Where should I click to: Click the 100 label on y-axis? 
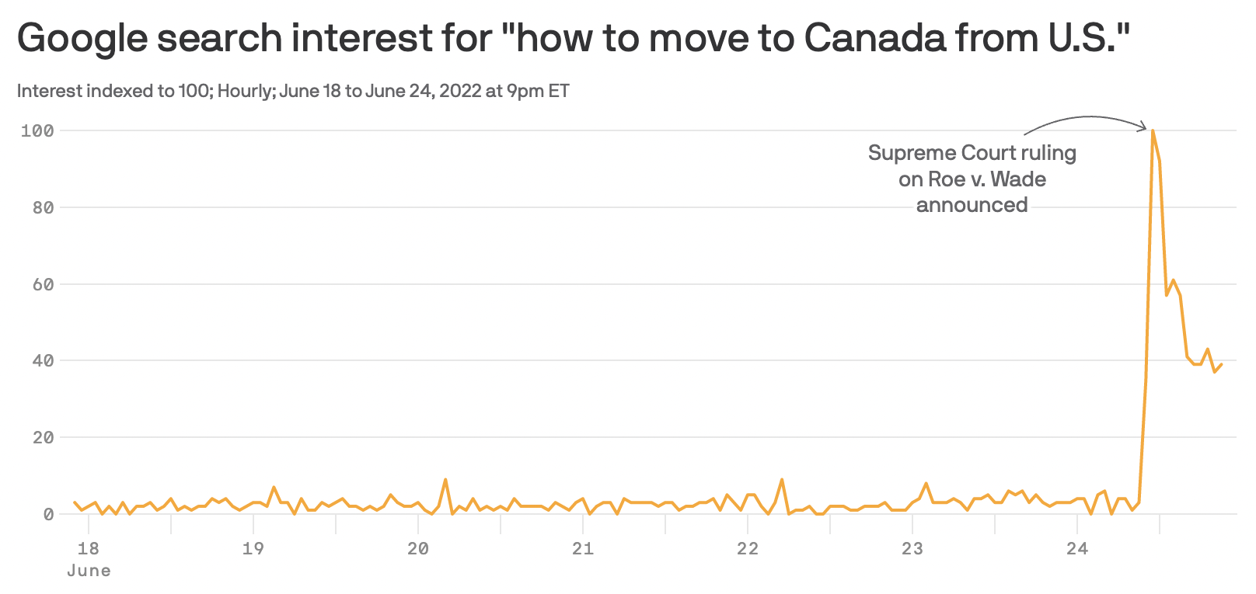tap(37, 130)
